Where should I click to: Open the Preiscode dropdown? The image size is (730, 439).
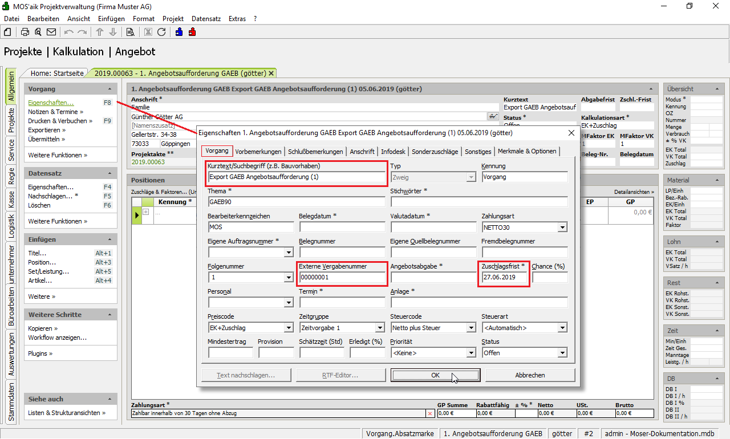coord(289,328)
